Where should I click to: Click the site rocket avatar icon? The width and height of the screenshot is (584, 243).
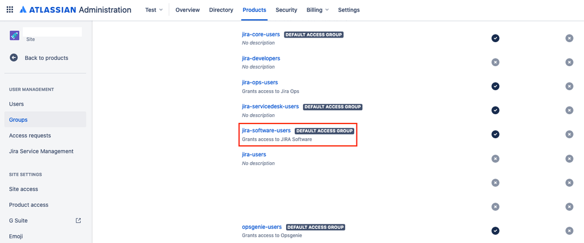click(x=15, y=35)
